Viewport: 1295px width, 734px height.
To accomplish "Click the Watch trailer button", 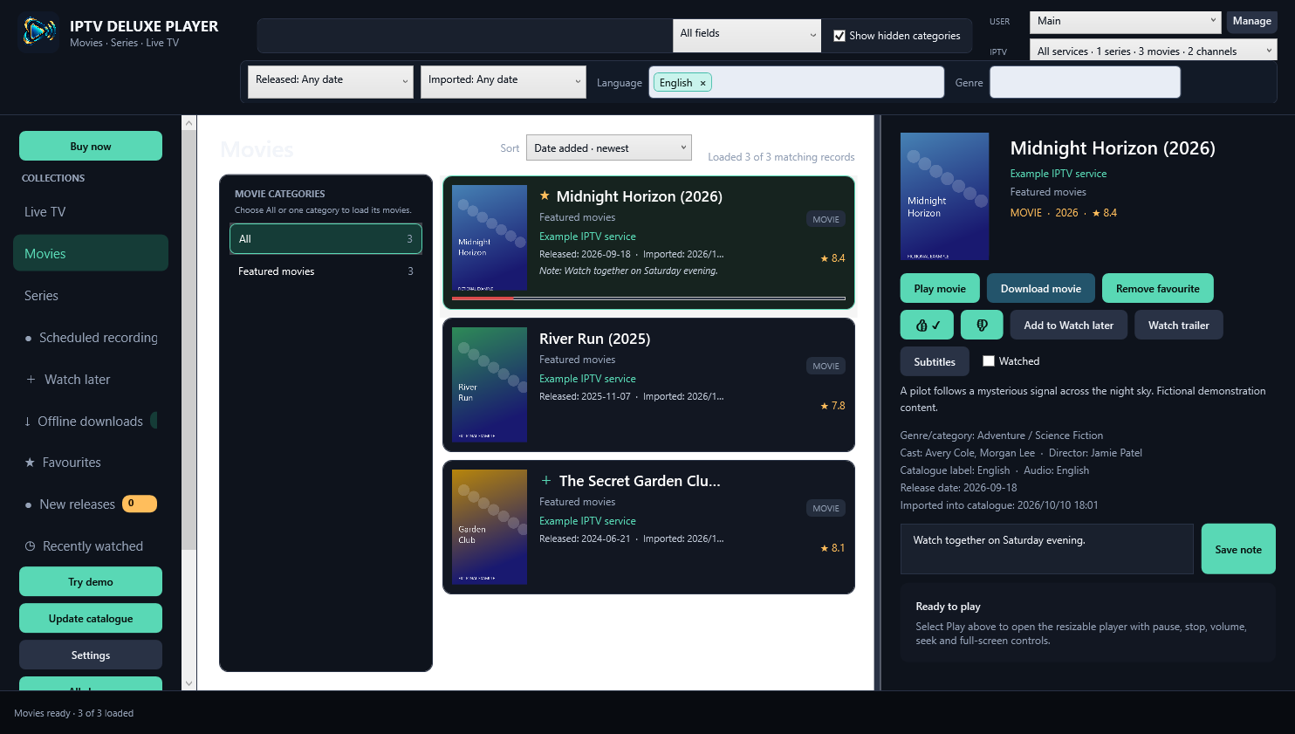I will [x=1179, y=325].
